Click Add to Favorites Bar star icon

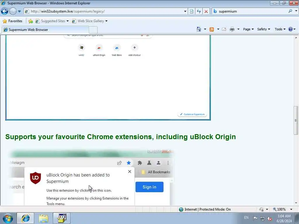tap(30, 21)
